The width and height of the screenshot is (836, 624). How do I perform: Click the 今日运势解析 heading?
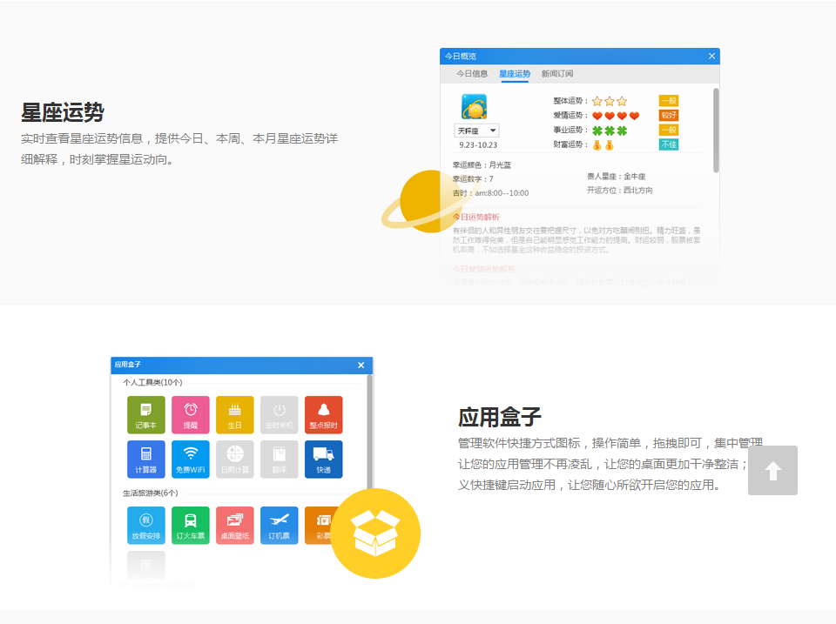476,217
